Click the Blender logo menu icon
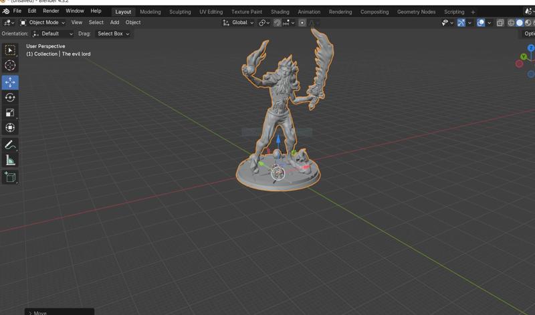Image resolution: width=535 pixels, height=315 pixels. coord(6,11)
